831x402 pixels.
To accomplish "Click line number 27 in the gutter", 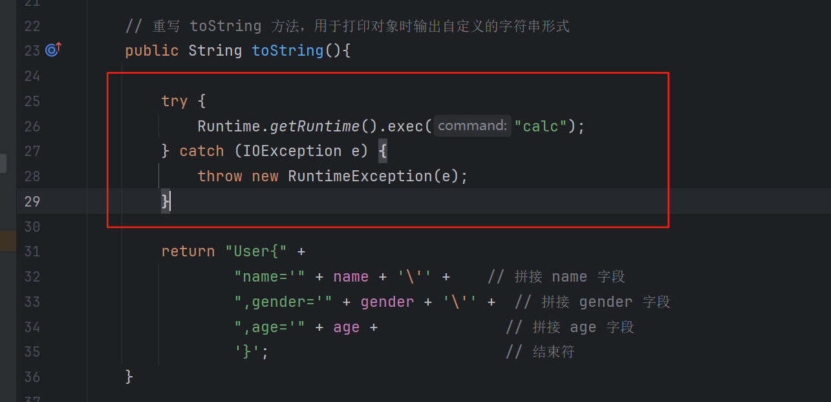I will pos(32,151).
